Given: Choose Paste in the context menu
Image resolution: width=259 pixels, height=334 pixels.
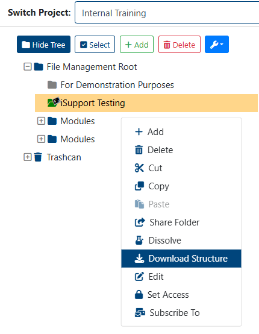Looking at the screenshot, I should 181,204.
